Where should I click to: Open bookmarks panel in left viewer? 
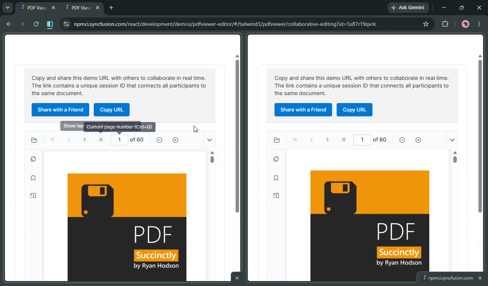(x=33, y=178)
